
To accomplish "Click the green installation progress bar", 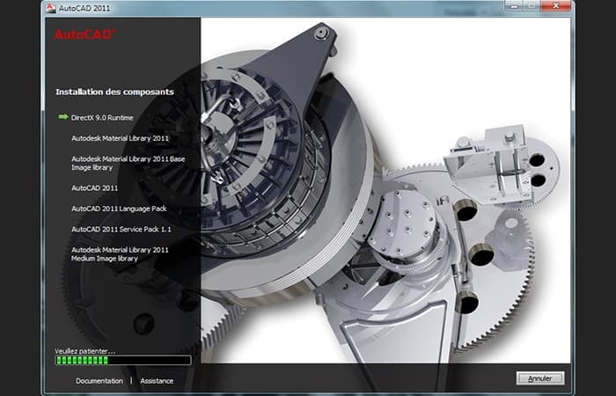I will coord(123,360).
